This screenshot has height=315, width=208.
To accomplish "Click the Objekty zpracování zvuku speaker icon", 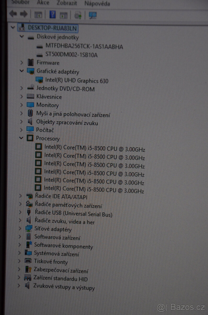I will pyautogui.click(x=30, y=122).
